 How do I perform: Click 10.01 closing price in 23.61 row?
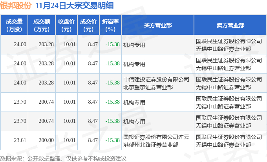click(x=69, y=140)
